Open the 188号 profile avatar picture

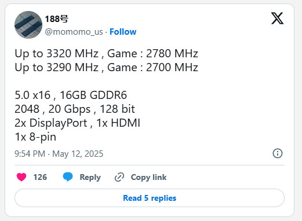(28, 25)
